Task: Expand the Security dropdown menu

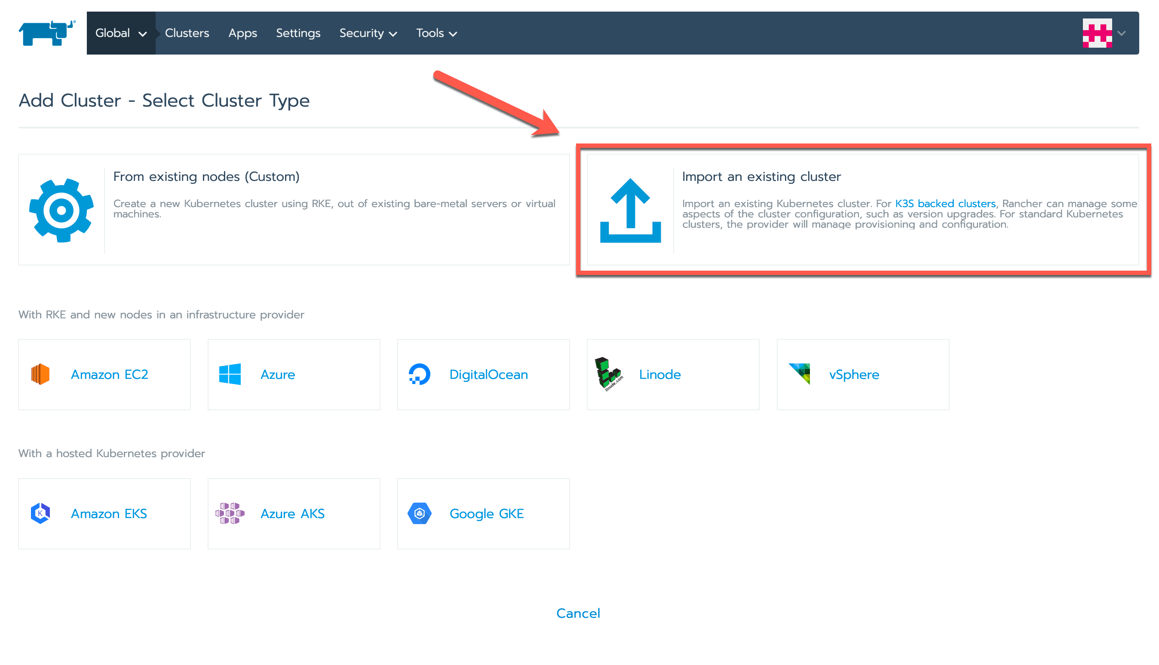Action: coord(368,33)
